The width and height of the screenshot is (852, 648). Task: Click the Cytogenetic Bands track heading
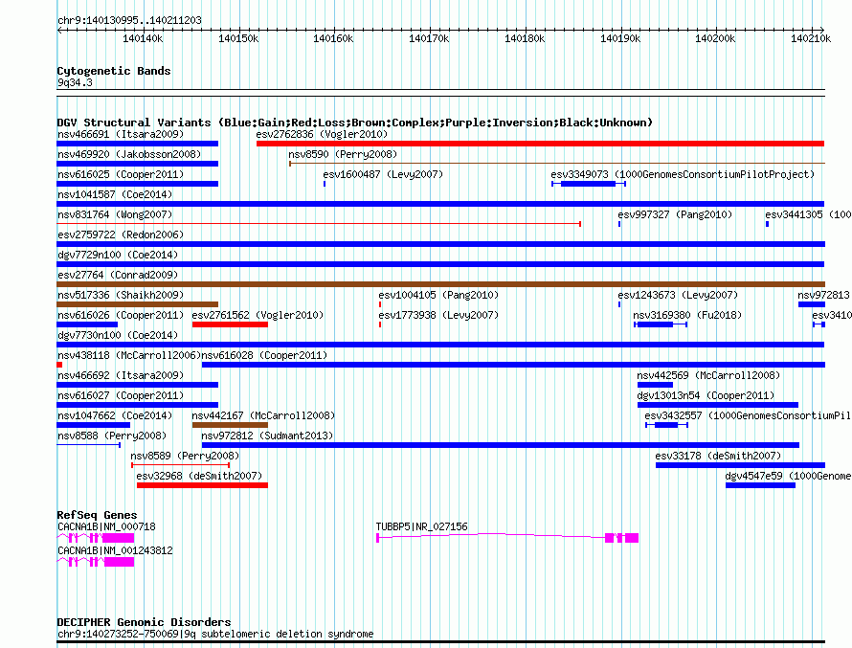(114, 71)
